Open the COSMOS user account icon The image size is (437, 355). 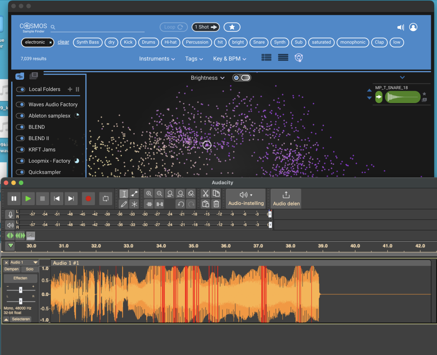413,27
